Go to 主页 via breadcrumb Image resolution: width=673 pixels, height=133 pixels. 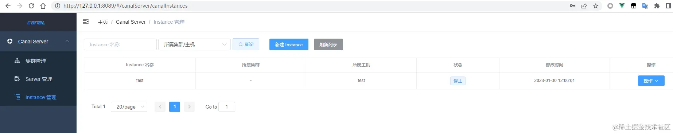pyautogui.click(x=103, y=22)
